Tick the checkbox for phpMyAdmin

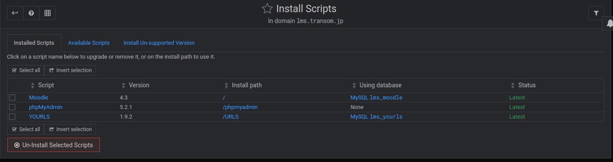tap(12, 107)
